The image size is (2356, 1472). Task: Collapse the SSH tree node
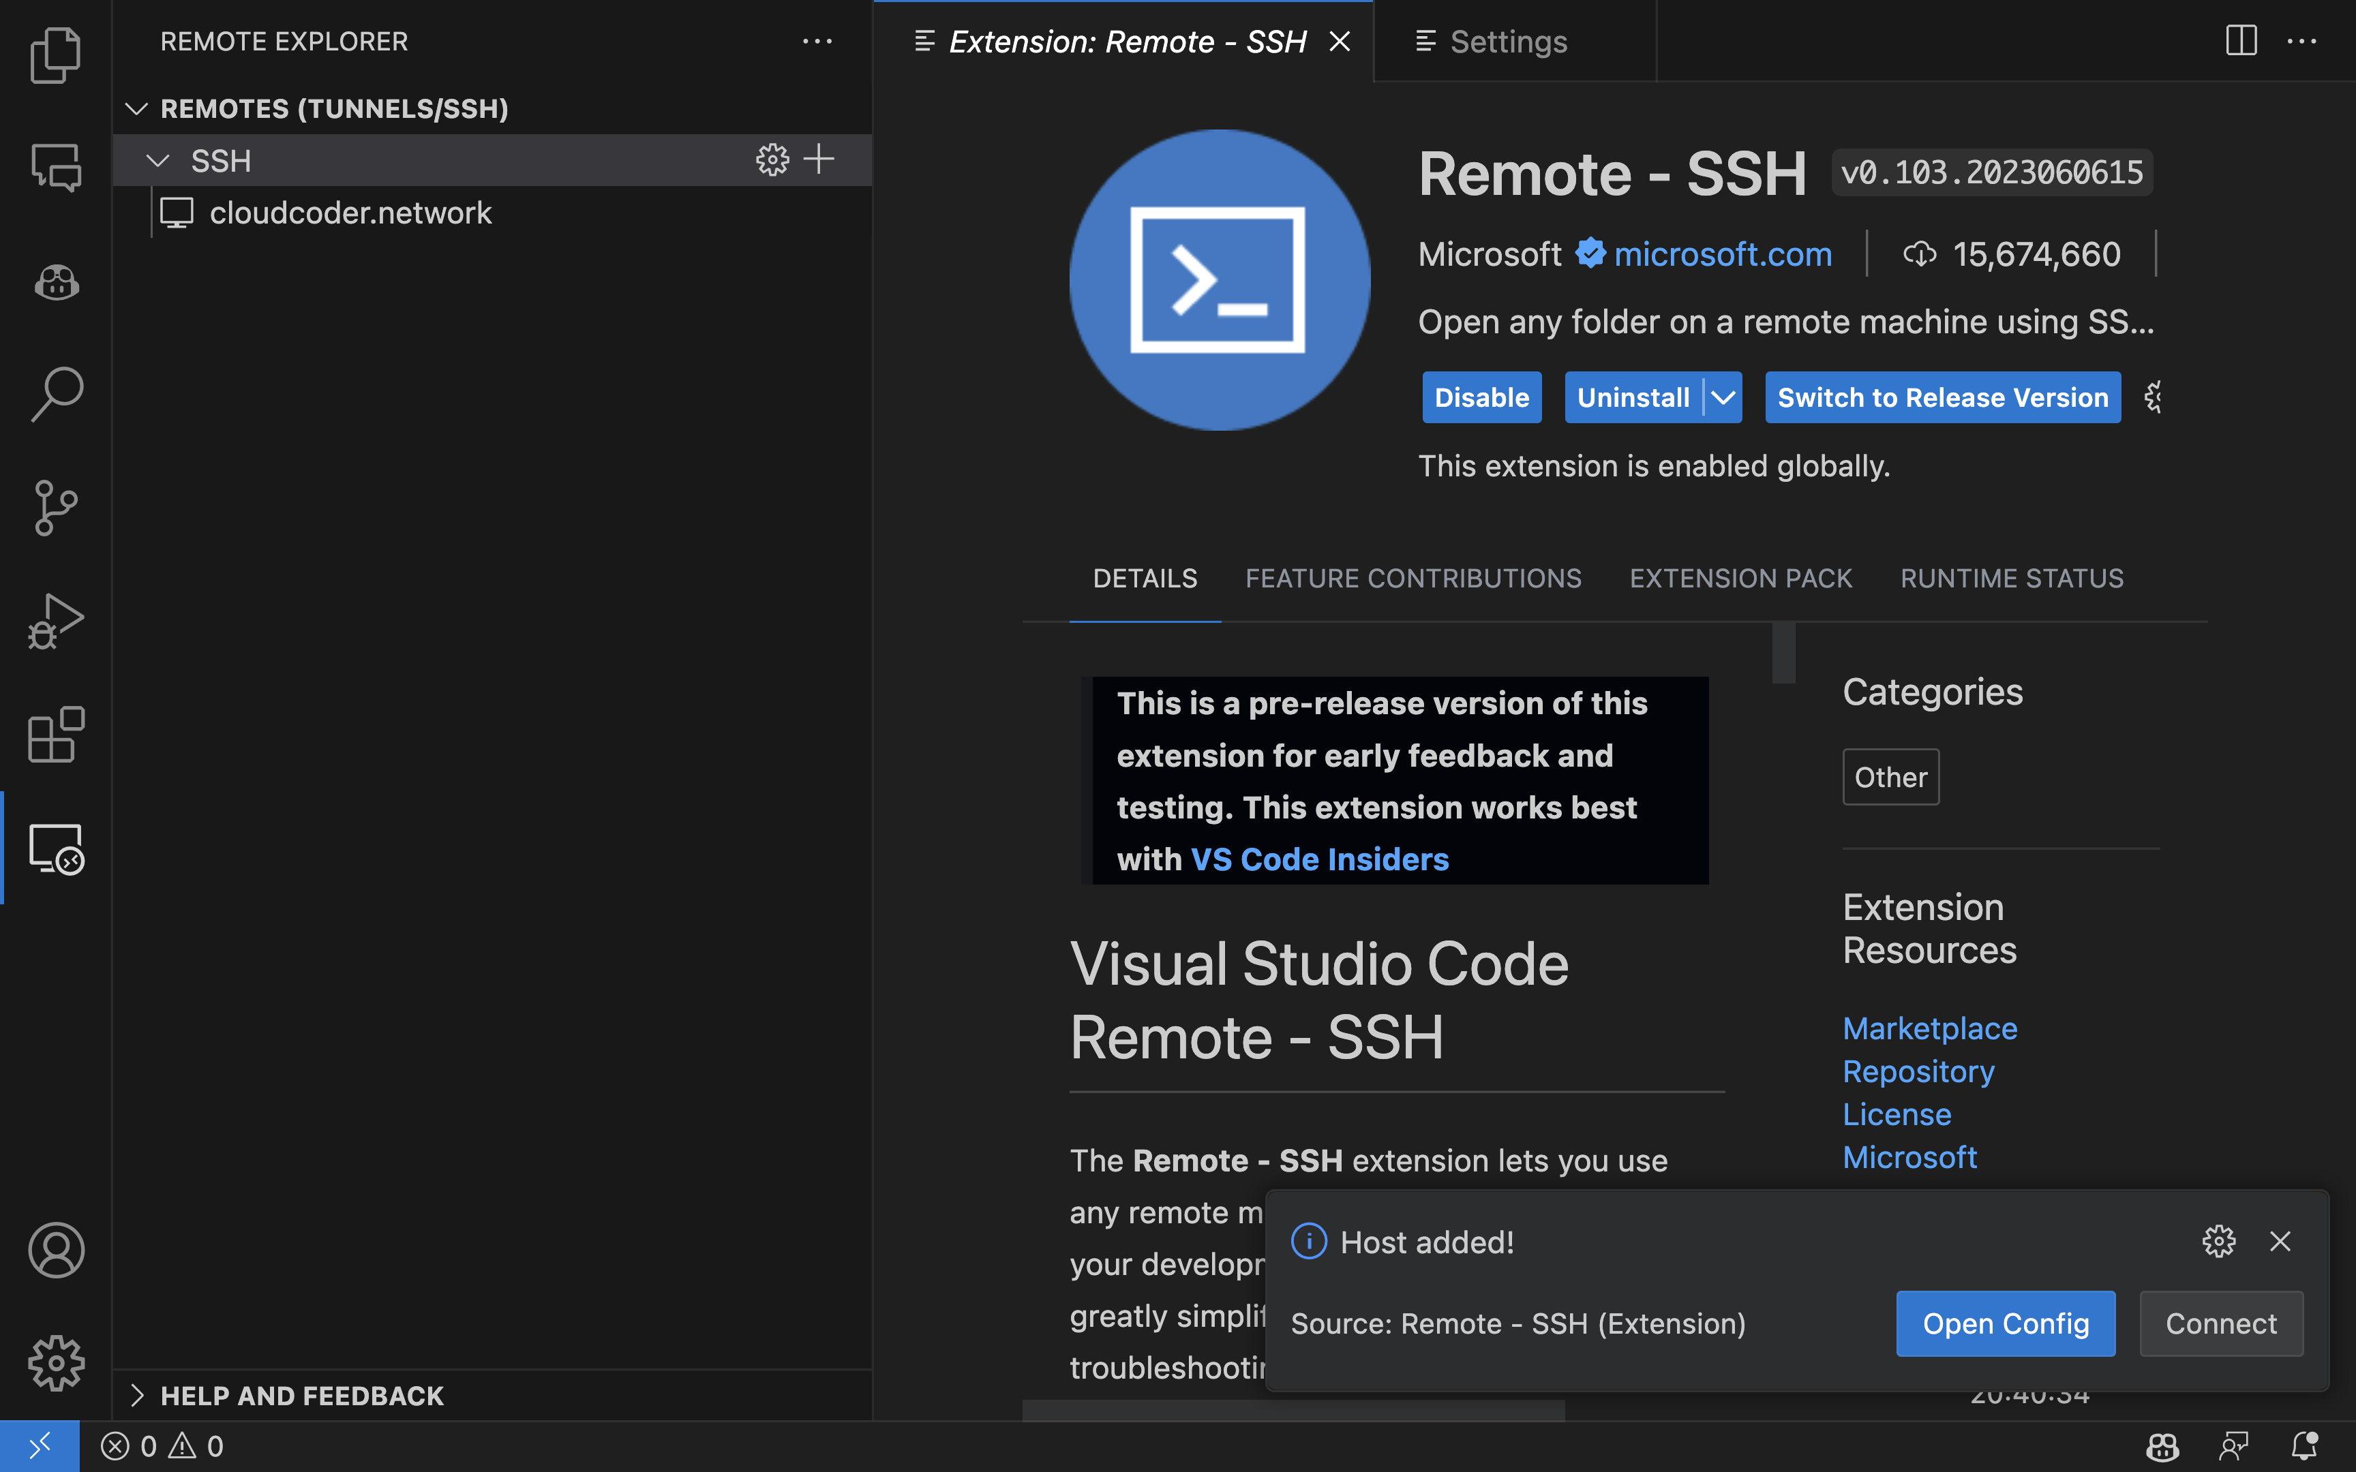tap(157, 161)
